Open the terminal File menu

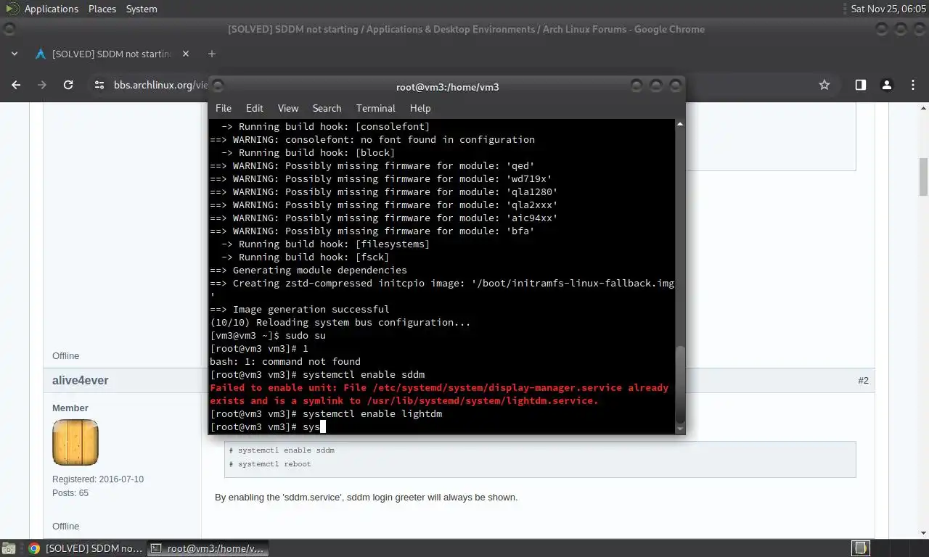point(224,108)
